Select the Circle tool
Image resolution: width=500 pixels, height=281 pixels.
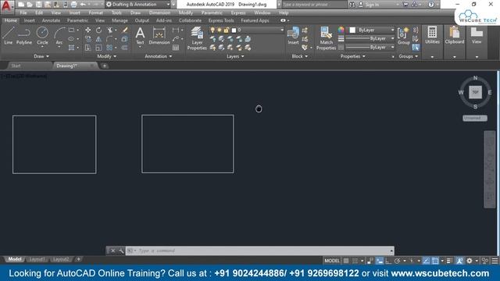[x=42, y=35]
